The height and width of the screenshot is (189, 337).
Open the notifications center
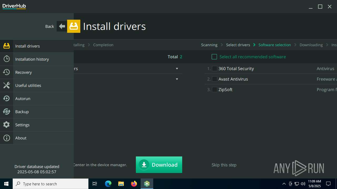coord(328,184)
